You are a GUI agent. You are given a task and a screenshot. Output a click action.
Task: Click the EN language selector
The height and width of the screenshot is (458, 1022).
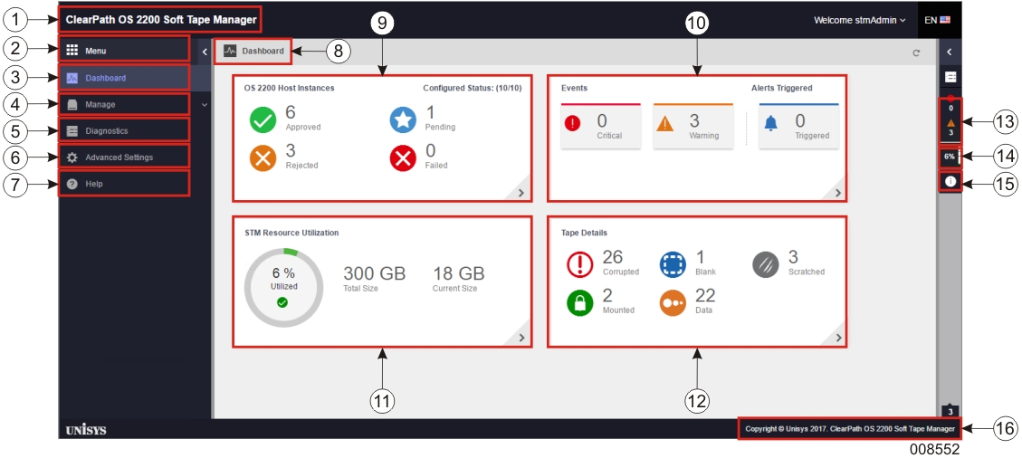point(937,20)
